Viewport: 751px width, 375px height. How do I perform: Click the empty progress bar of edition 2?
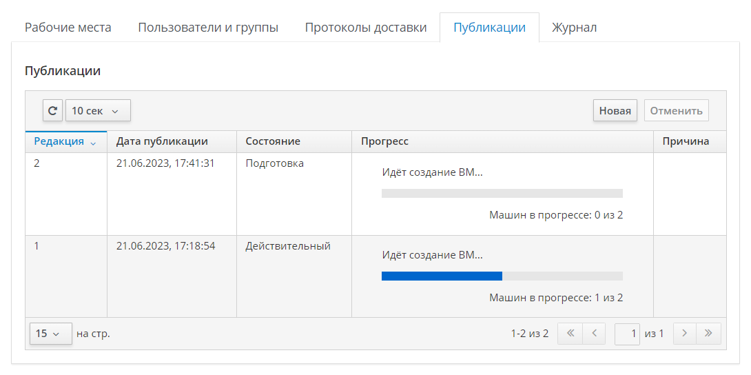point(502,194)
